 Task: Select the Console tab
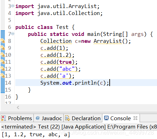[120, 118]
